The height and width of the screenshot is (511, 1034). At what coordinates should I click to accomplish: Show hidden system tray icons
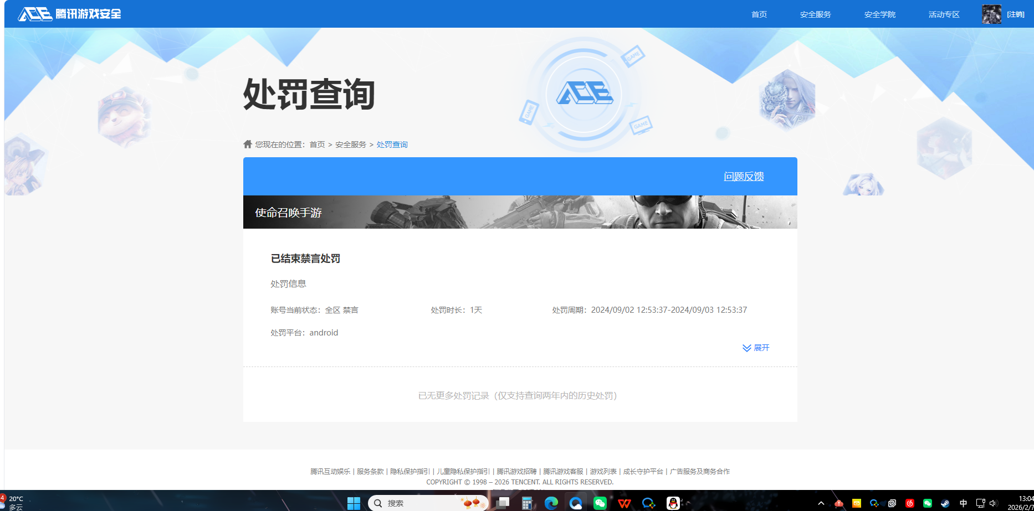coord(821,503)
